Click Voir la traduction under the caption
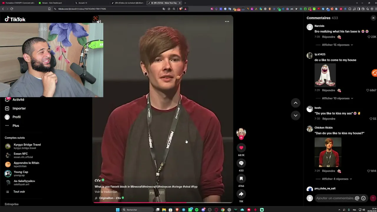The width and height of the screenshot is (377, 212). [x=106, y=192]
